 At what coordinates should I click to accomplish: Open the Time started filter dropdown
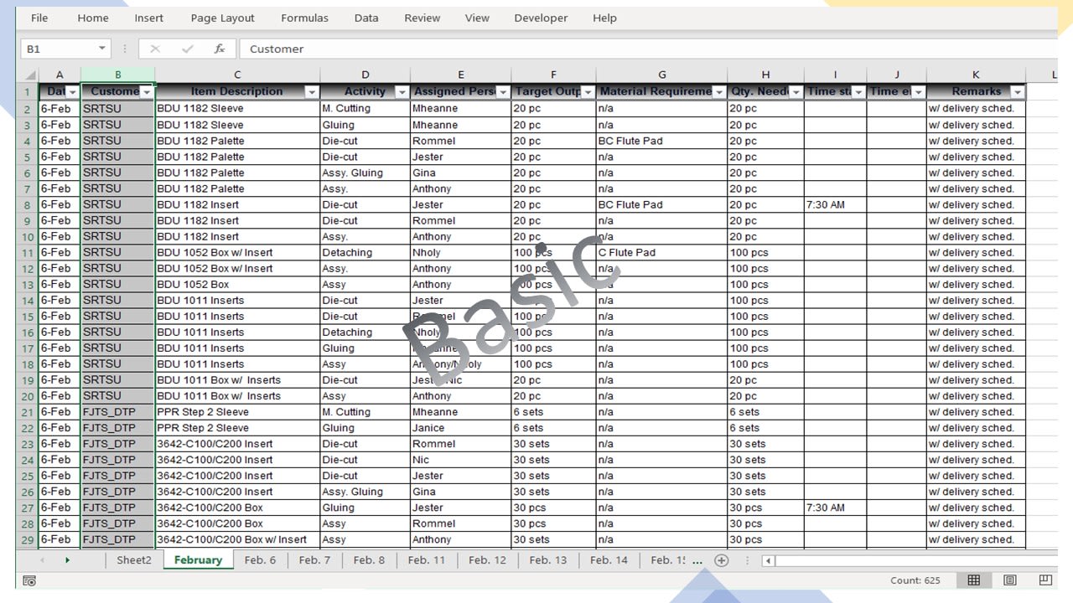pos(858,92)
